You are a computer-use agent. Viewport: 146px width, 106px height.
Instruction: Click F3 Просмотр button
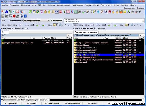(x=11, y=103)
